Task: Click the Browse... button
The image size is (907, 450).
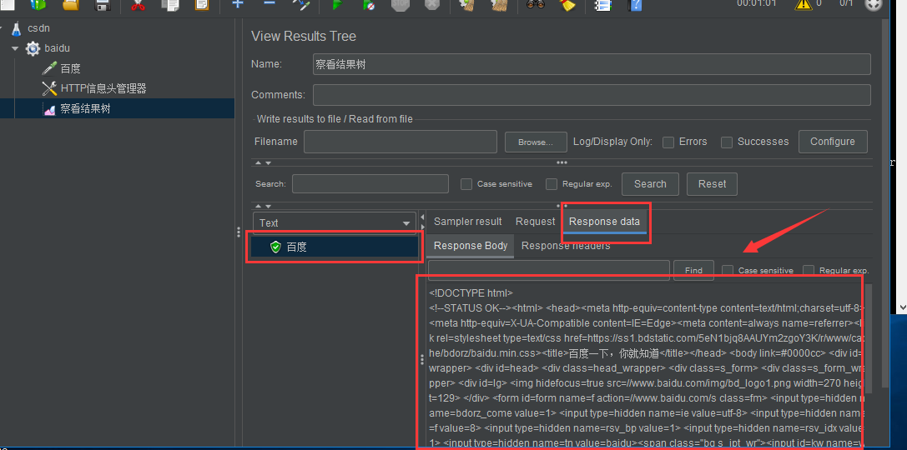Action: 535,142
